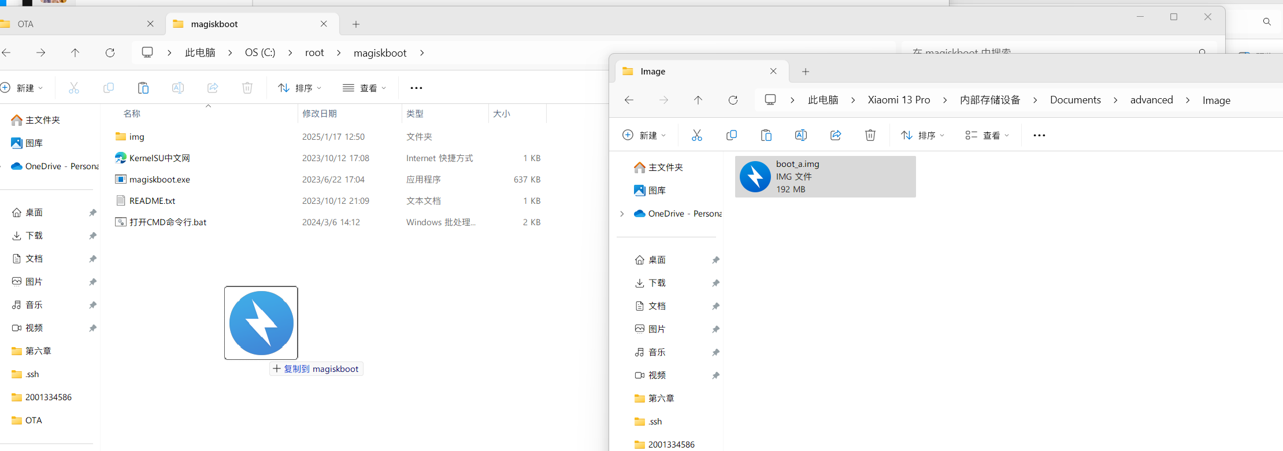Click root in magiskboot breadcrumb
Screen dimensions: 1283x451
(314, 53)
